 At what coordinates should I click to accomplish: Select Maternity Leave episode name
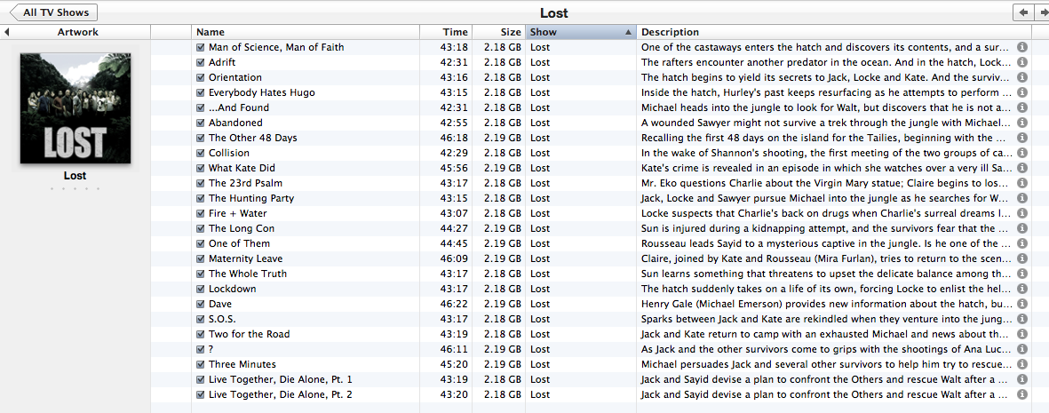(245, 258)
